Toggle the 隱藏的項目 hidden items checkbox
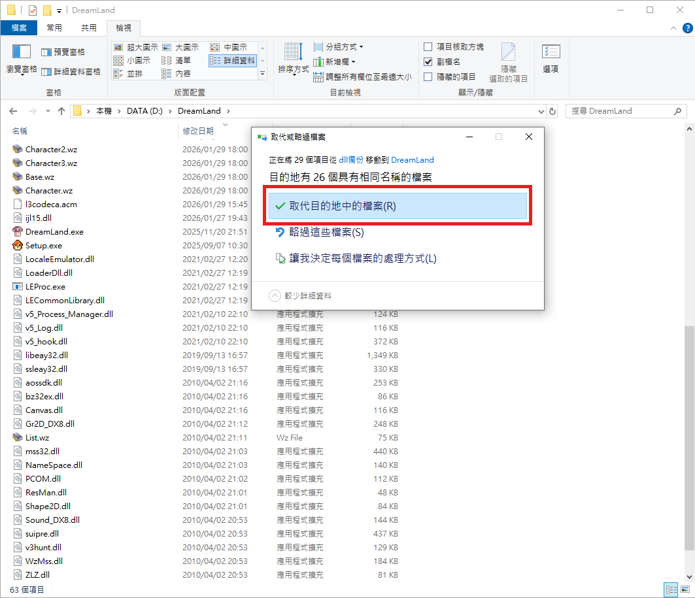695x598 pixels. [x=428, y=77]
